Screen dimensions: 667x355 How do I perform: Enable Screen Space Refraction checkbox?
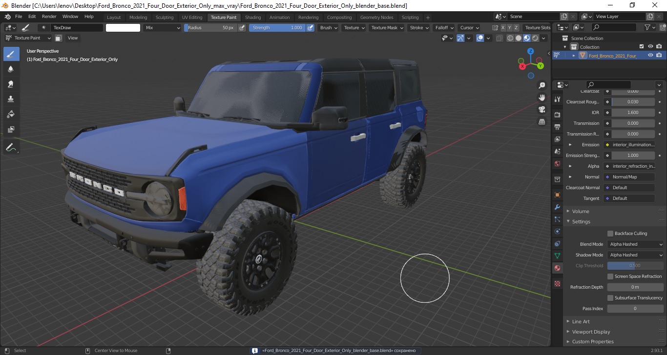pyautogui.click(x=610, y=276)
